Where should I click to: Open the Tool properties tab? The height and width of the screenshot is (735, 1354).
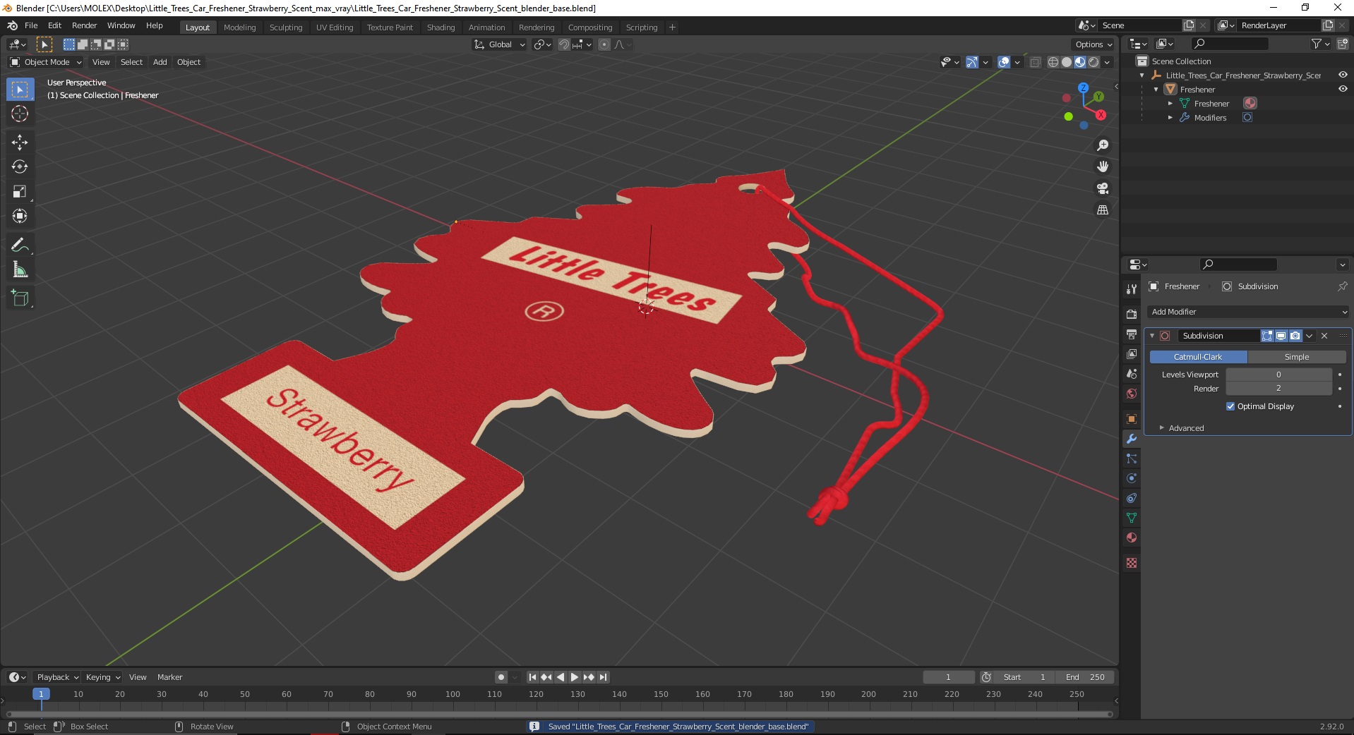click(1132, 289)
